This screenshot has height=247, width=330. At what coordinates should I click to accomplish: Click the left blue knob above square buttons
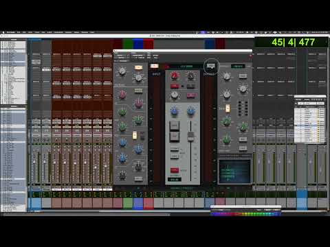pyautogui.click(x=174, y=112)
